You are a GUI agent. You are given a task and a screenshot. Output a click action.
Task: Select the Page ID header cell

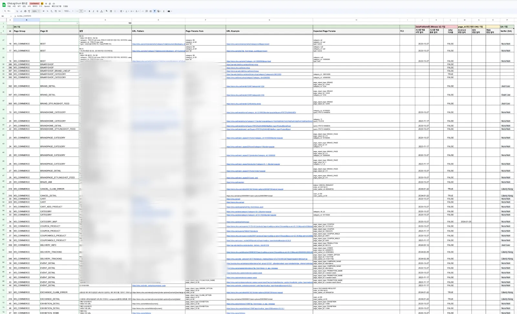tap(59, 31)
